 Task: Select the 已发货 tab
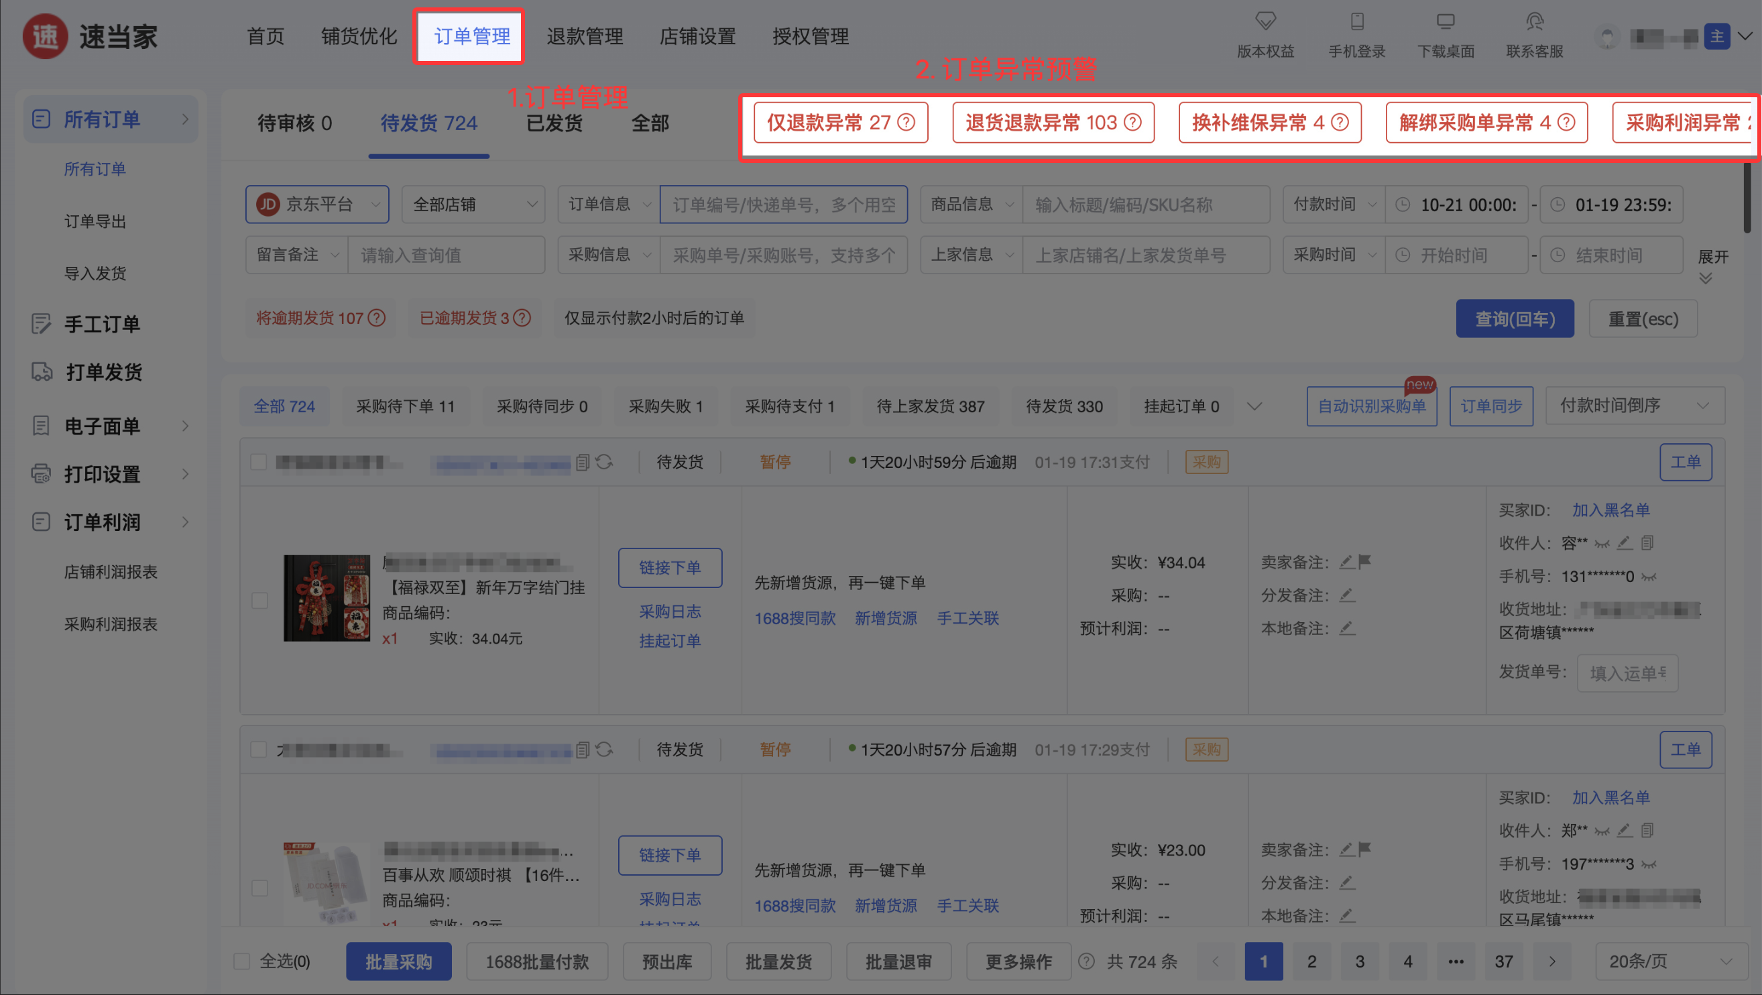point(554,123)
